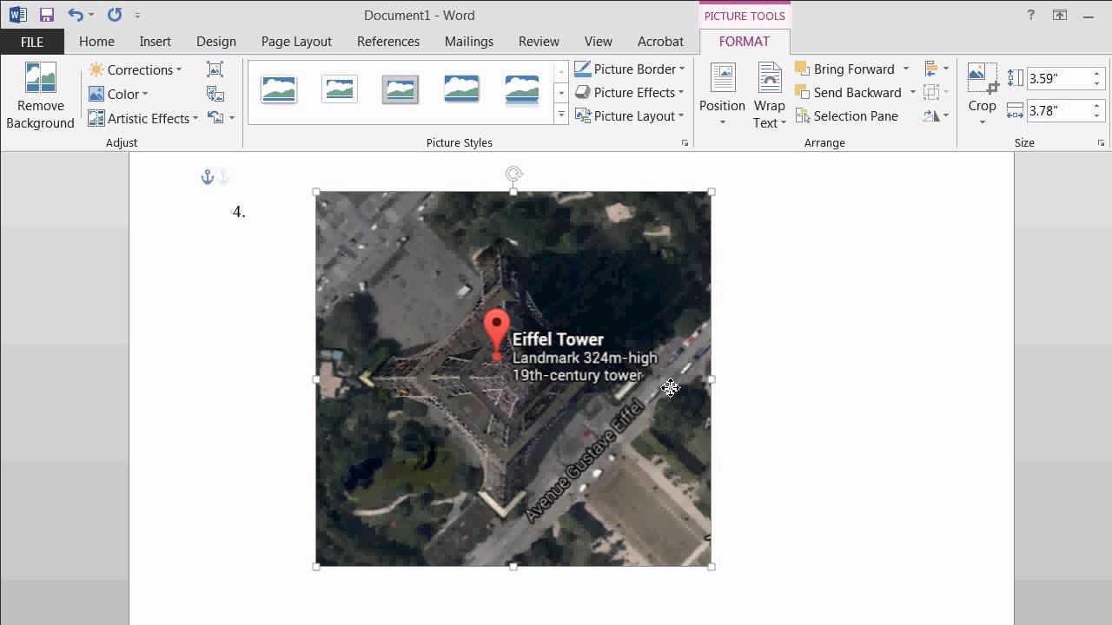This screenshot has width=1112, height=625.
Task: Open the Picture Layout menu
Action: pos(629,115)
